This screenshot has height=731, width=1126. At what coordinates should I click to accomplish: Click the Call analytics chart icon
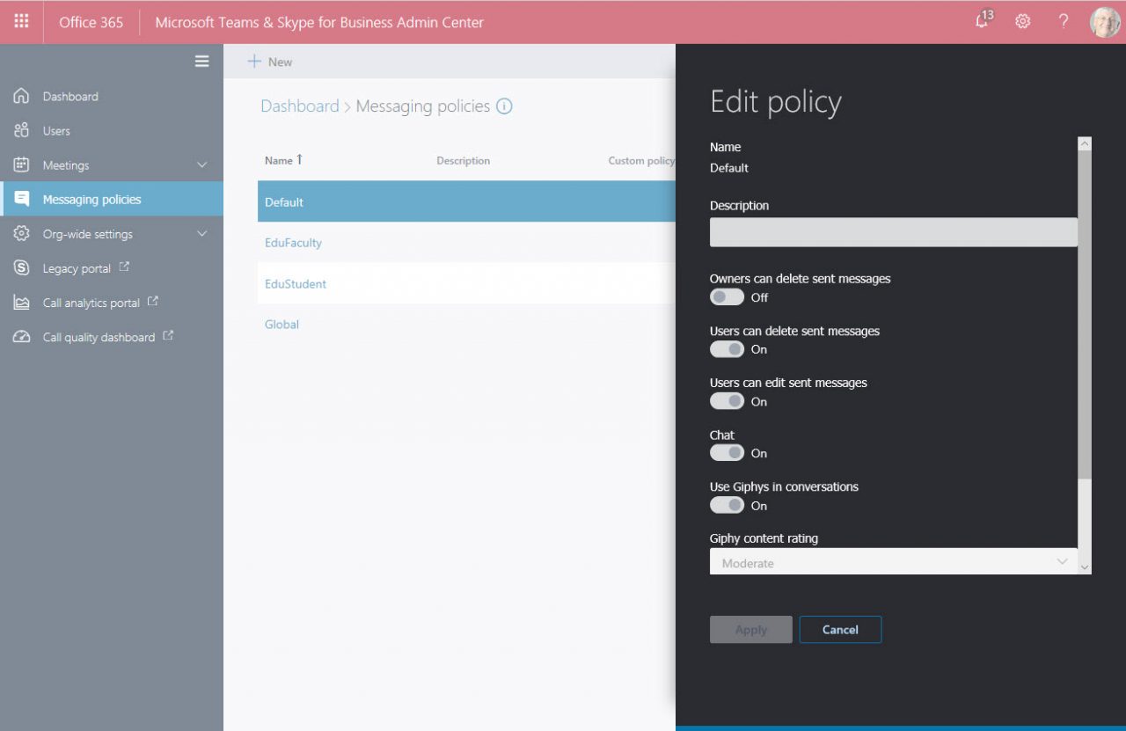point(22,303)
